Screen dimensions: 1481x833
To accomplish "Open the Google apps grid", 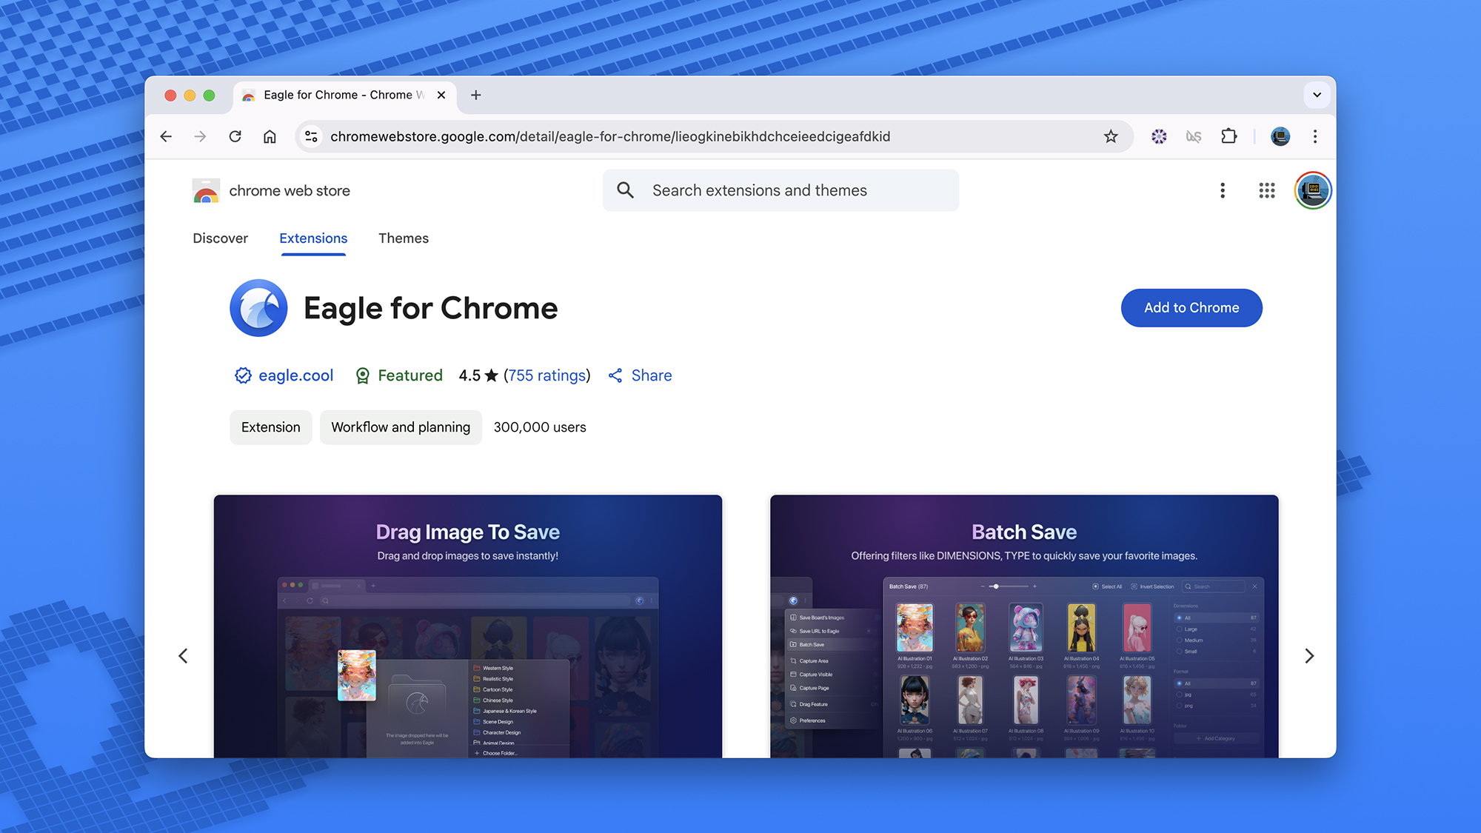I will click(x=1267, y=190).
